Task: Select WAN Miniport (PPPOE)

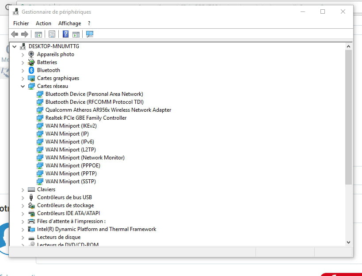Action: point(73,166)
